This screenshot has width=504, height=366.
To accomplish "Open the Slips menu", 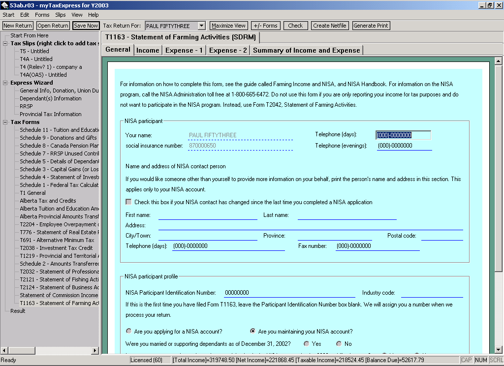I will point(60,15).
